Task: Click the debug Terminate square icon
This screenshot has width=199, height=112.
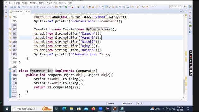Action: pyautogui.click(x=35, y=7)
